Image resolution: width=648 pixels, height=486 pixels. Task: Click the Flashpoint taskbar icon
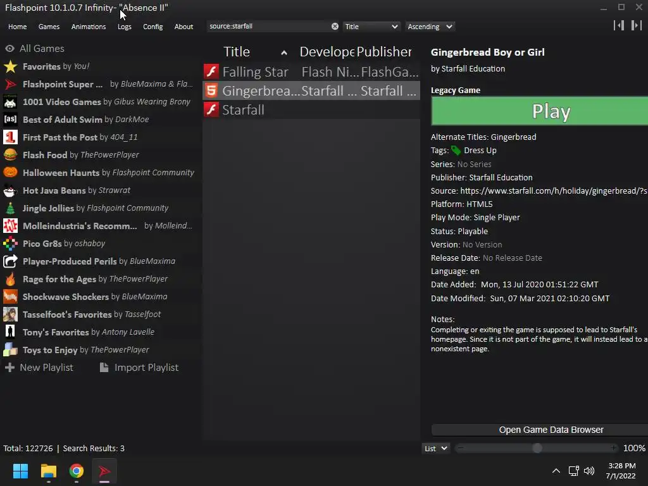(104, 471)
